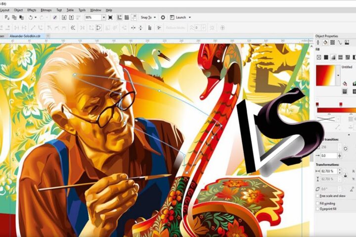Image resolution: width=356 pixels, height=237 pixels.
Task: Open the Curve tab in Object Properties
Action: [340, 42]
